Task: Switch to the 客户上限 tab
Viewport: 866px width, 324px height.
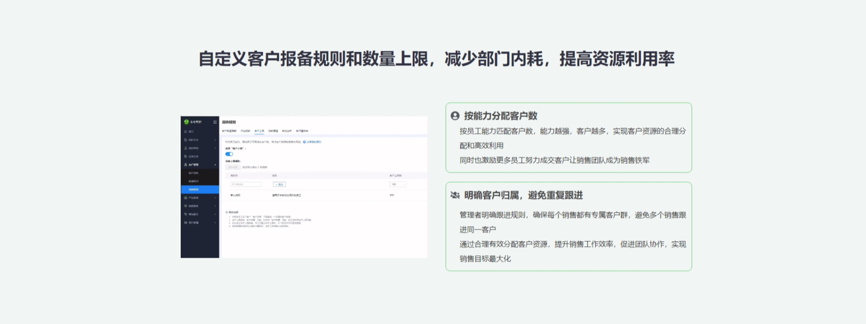Action: [x=259, y=131]
